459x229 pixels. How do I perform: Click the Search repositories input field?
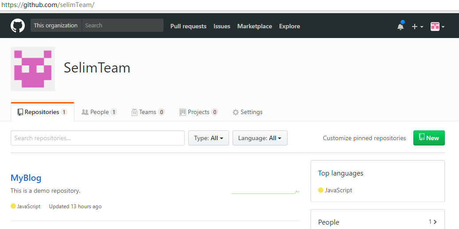(x=97, y=138)
